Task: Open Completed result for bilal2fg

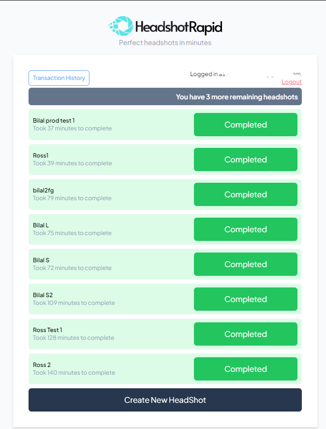Action: click(245, 194)
